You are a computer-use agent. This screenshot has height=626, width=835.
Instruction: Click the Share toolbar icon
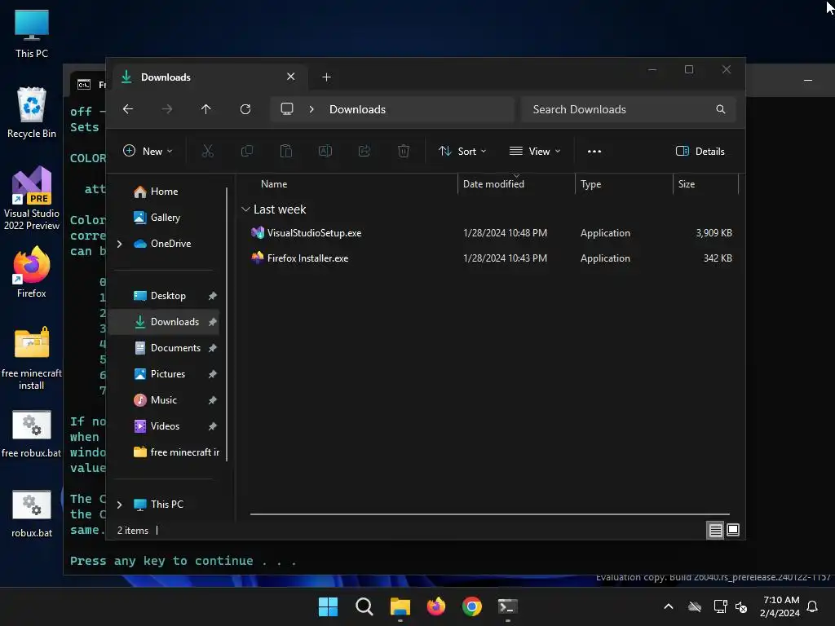click(364, 151)
